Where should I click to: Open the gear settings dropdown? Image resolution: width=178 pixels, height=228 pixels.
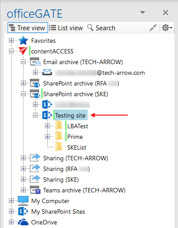[x=167, y=28]
